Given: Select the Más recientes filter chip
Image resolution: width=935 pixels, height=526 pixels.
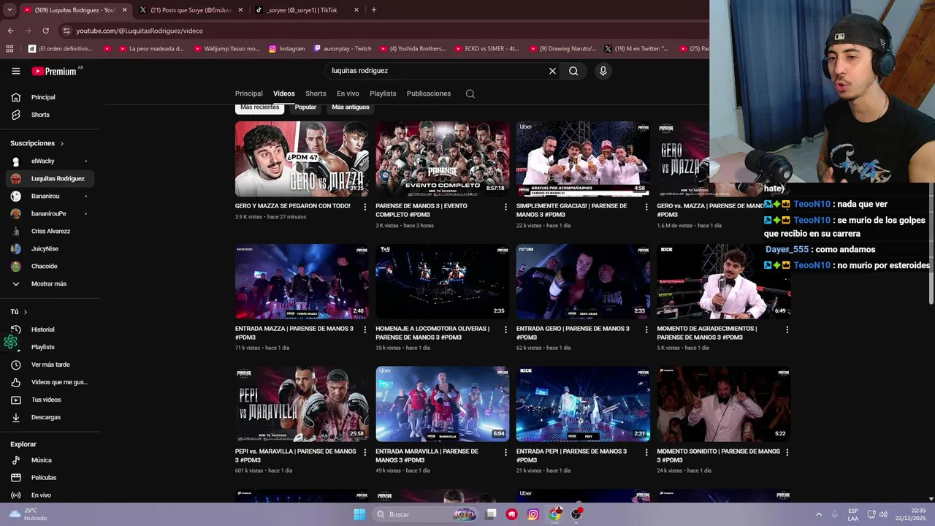Looking at the screenshot, I should tap(260, 107).
